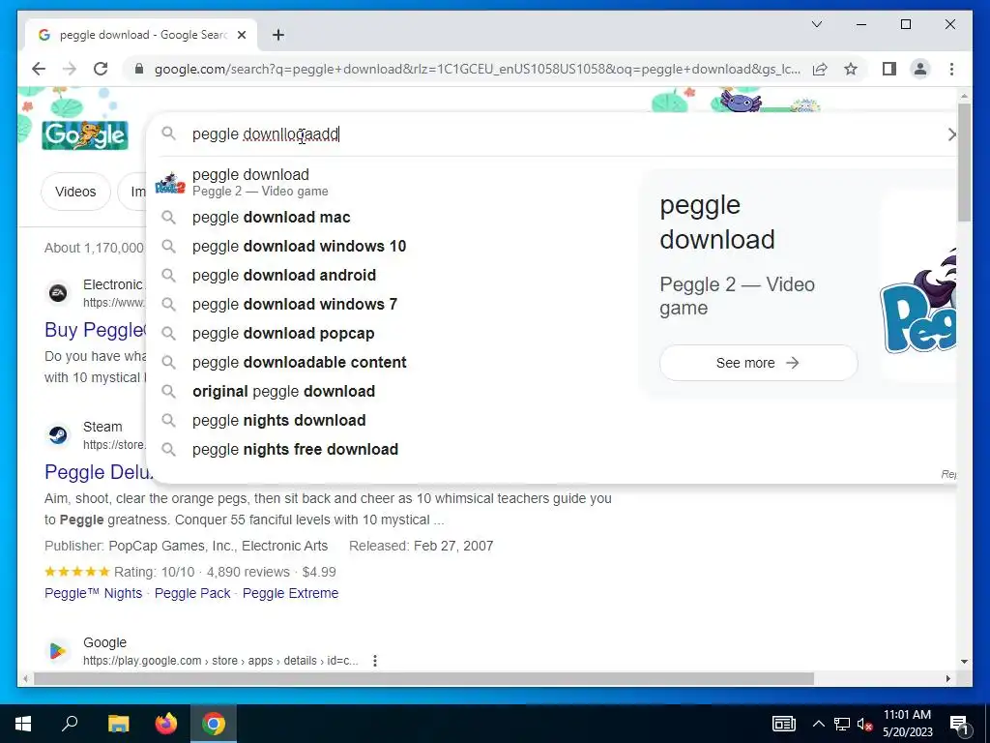The image size is (990, 743).
Task: Select the Videos filter chip
Action: tap(75, 192)
